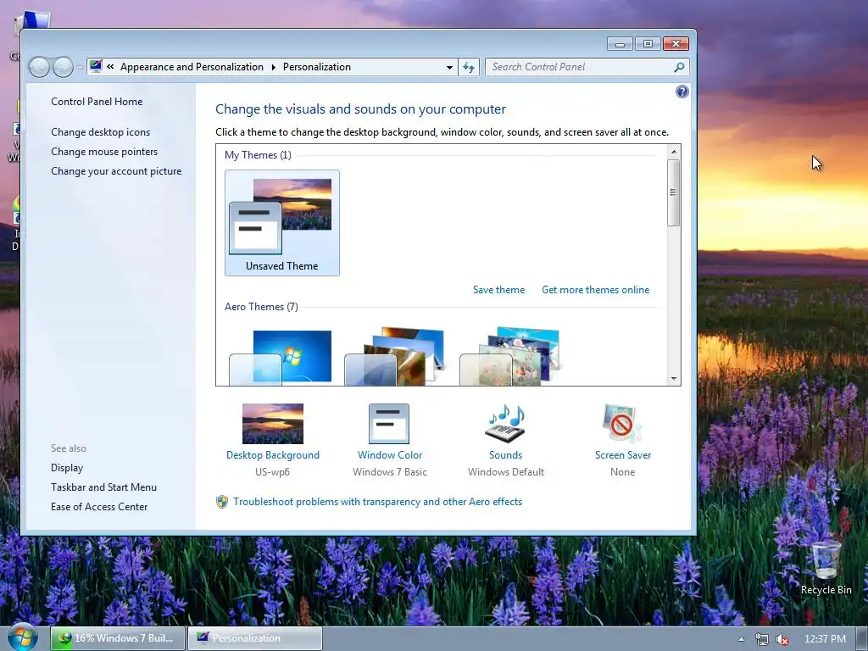Click the Back navigation arrow button
The height and width of the screenshot is (651, 868).
[39, 67]
